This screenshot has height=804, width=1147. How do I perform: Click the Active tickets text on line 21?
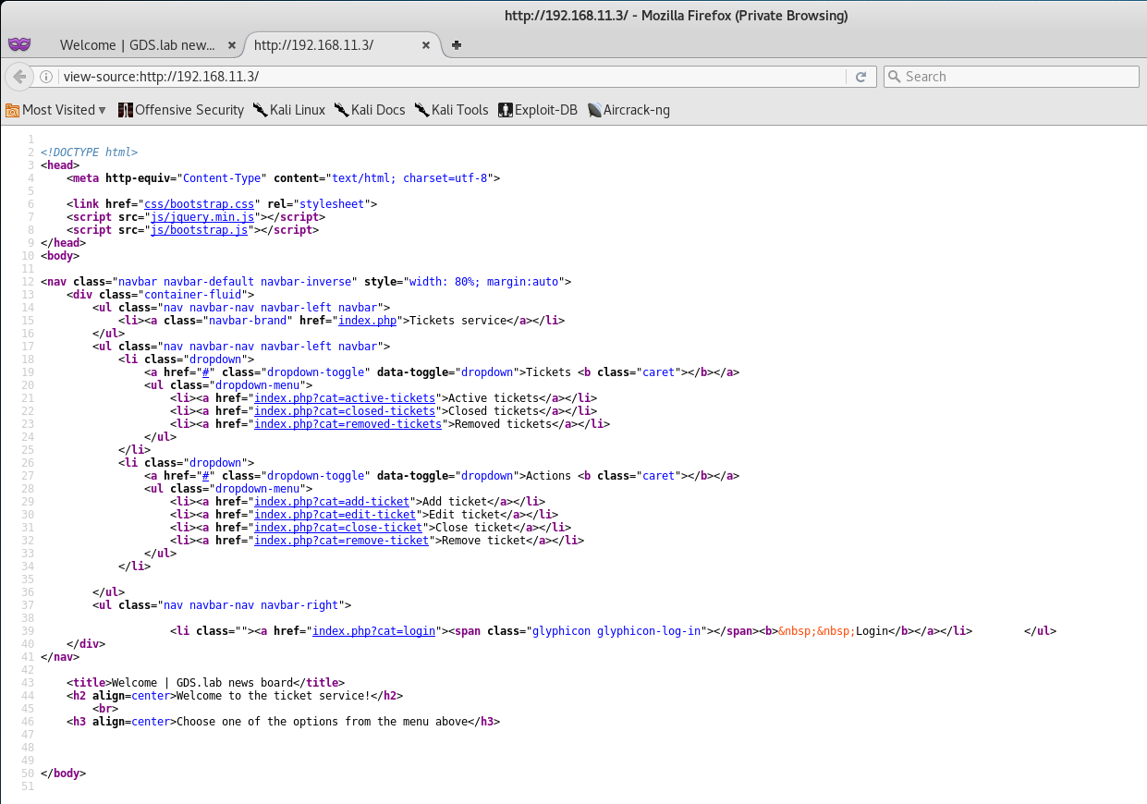494,398
